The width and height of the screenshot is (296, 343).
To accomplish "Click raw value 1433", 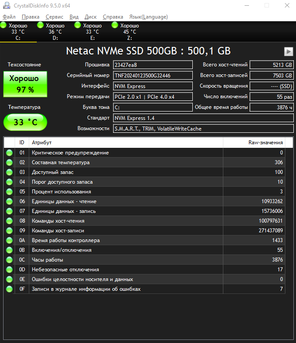I will pos(277,240).
